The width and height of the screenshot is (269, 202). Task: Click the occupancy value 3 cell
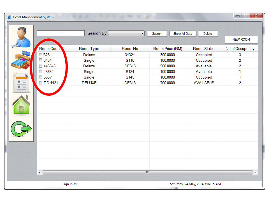240,55
